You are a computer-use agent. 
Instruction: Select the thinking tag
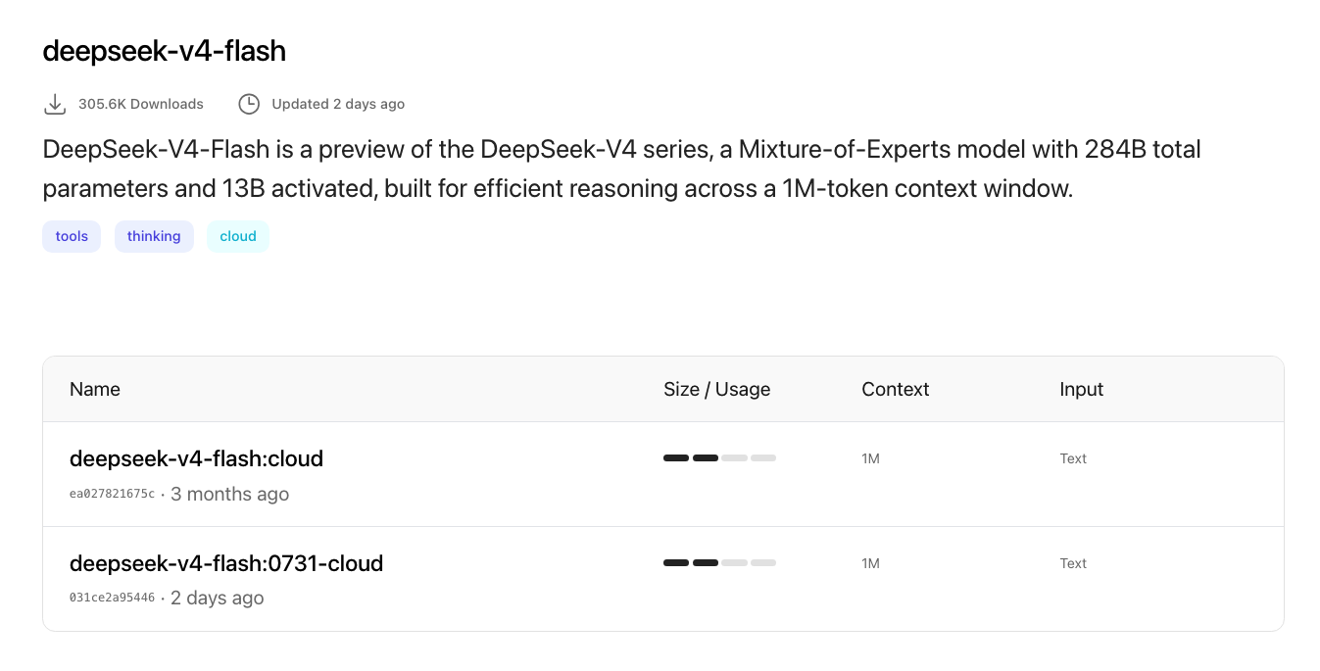pos(154,236)
